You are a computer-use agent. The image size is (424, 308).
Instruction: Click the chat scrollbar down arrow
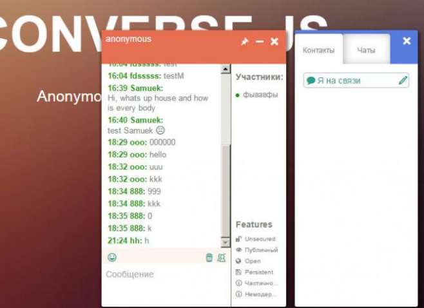226,242
